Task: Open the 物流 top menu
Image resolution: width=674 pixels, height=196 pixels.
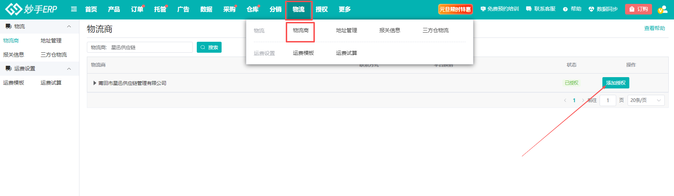Action: (299, 9)
